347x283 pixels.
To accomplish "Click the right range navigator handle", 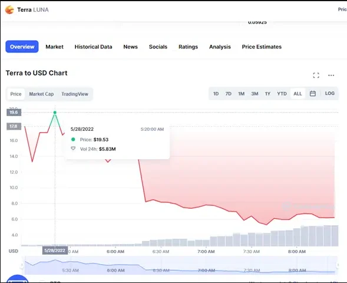I will 338,265.
